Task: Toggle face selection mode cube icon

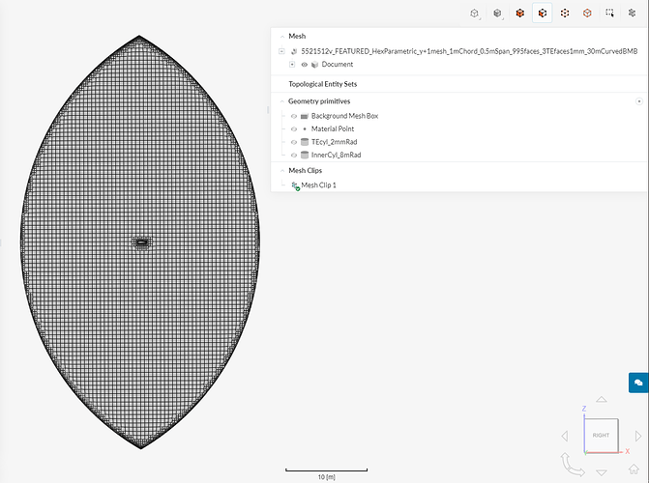Action: (543, 14)
